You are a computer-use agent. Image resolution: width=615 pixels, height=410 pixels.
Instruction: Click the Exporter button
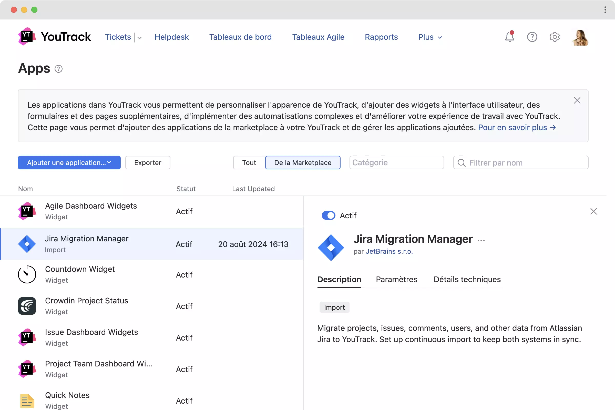point(148,163)
